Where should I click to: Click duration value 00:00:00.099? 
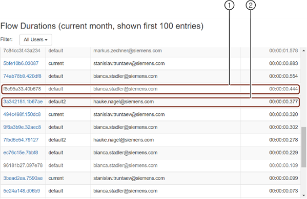[x=283, y=178]
